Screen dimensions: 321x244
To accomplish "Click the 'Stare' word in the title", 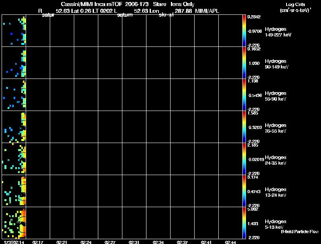I will (x=159, y=4).
